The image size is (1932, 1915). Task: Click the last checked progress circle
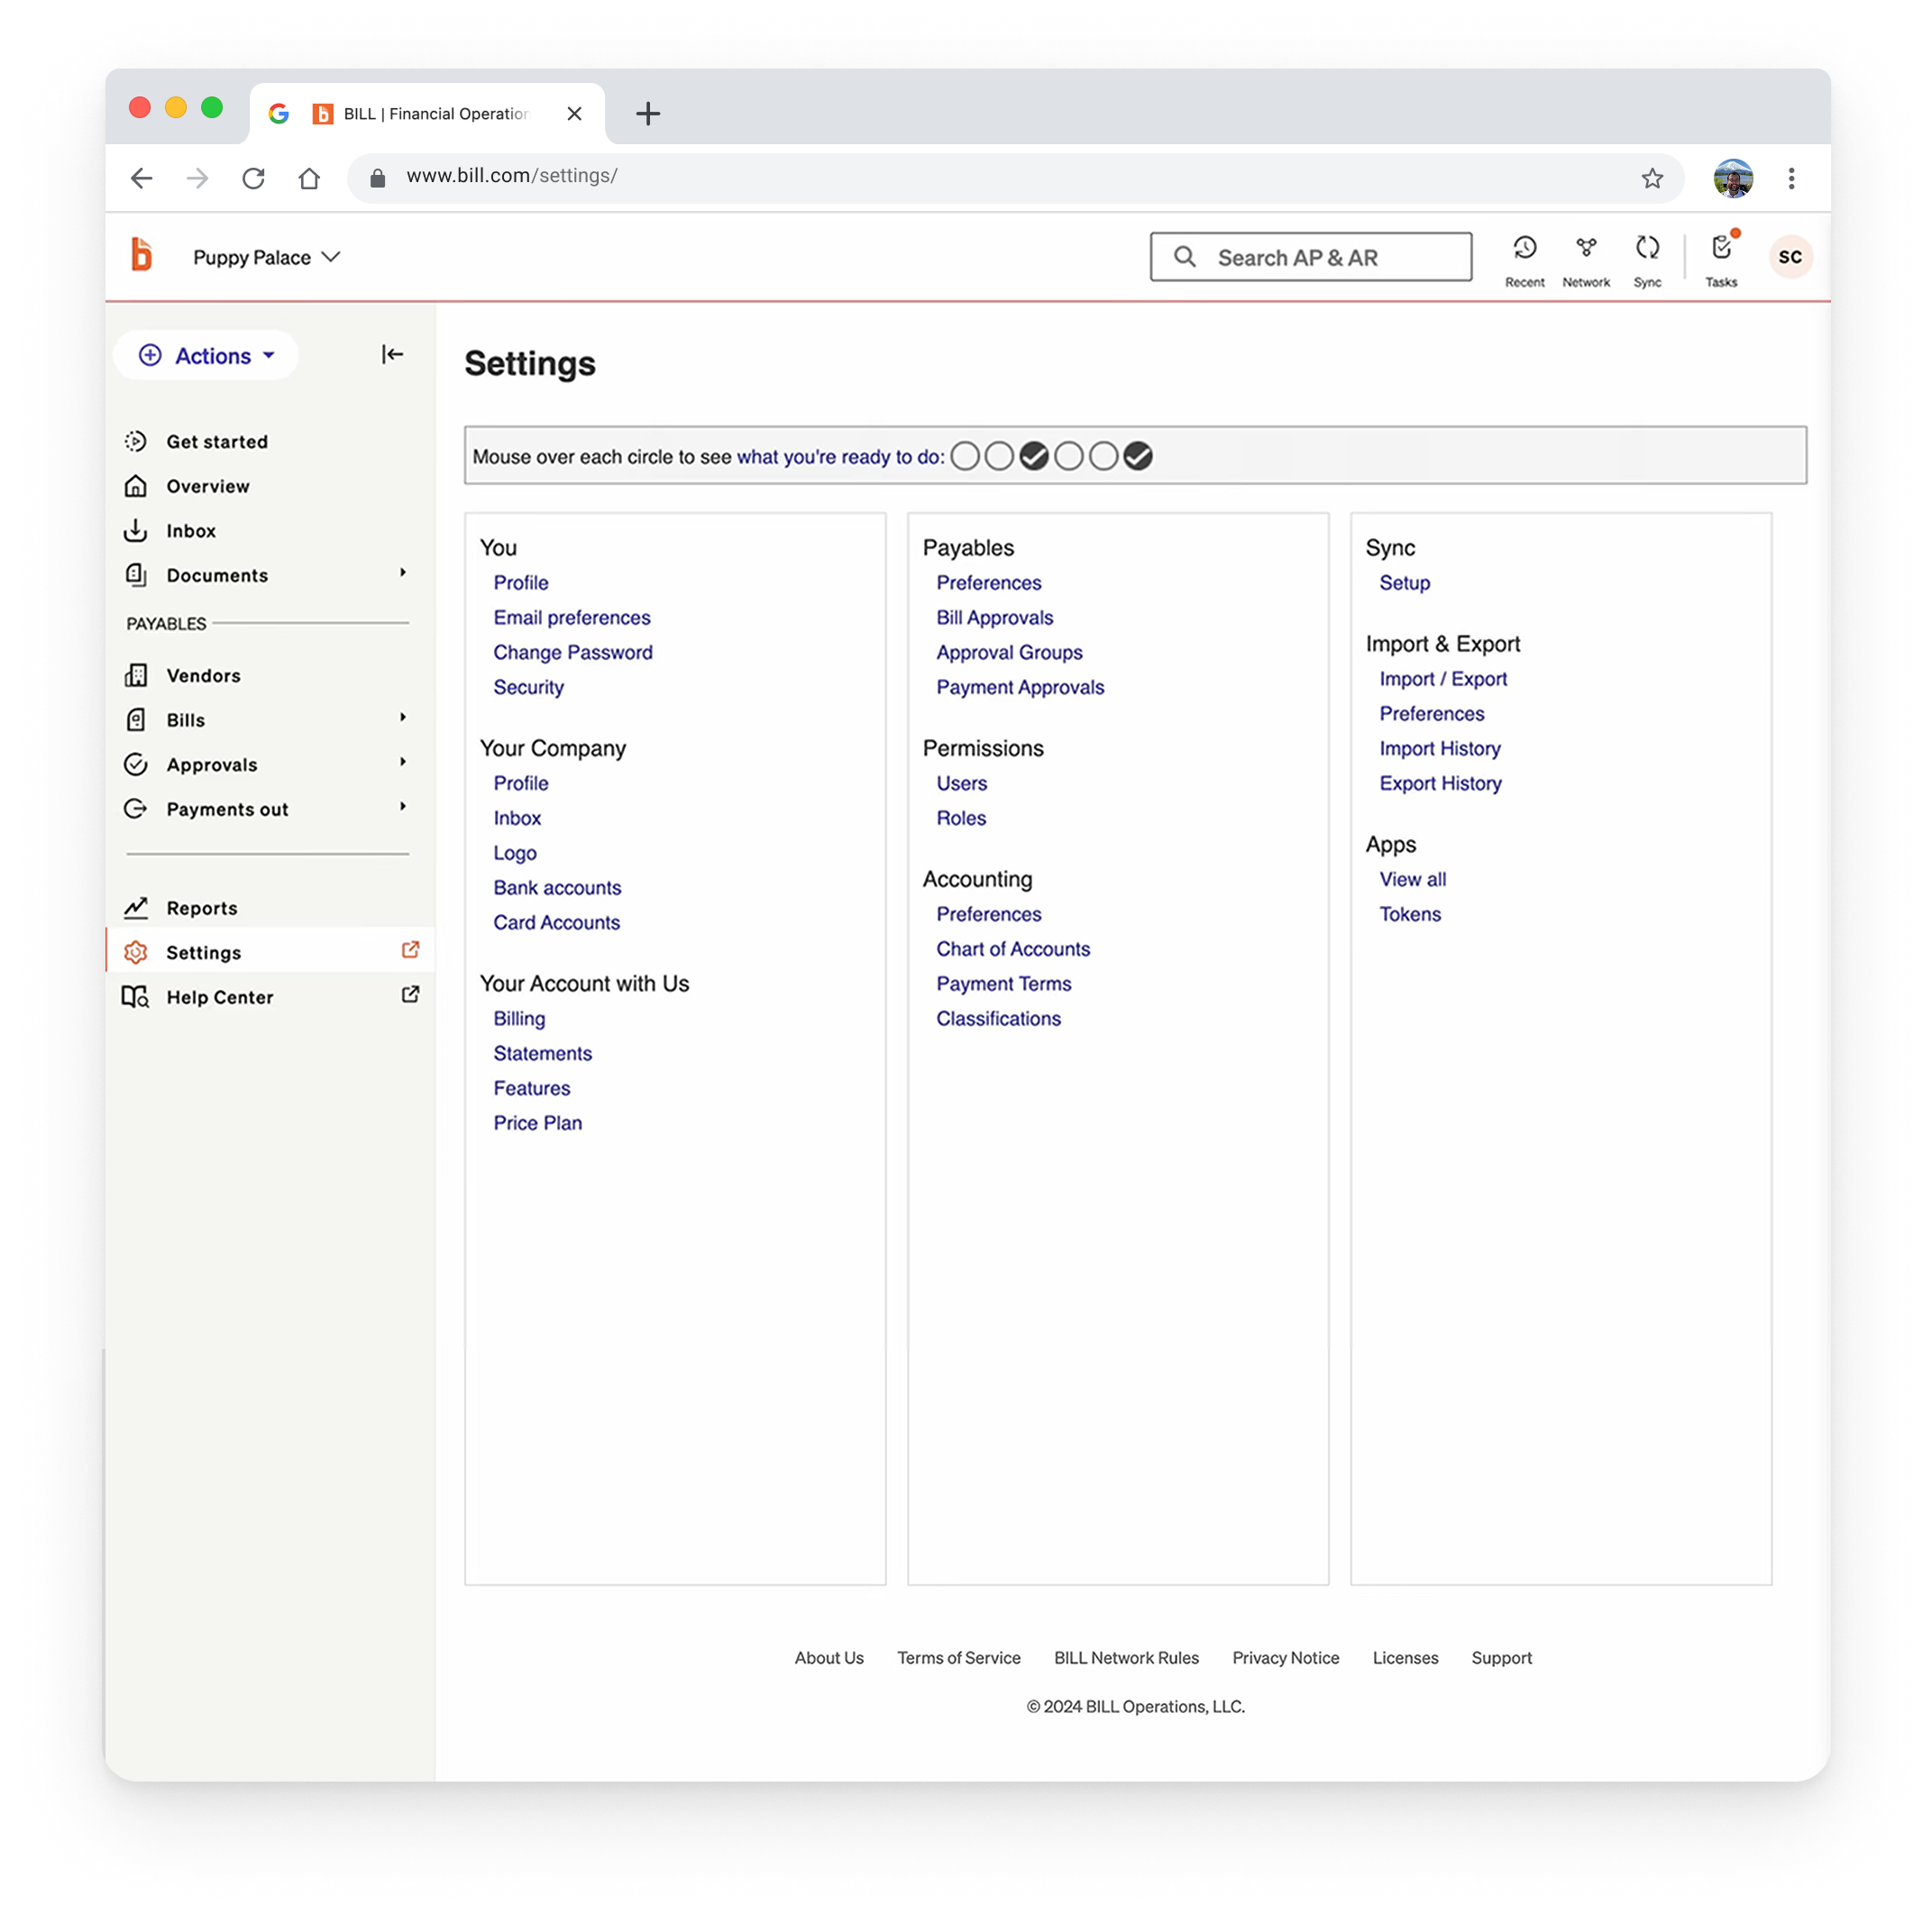point(1137,457)
